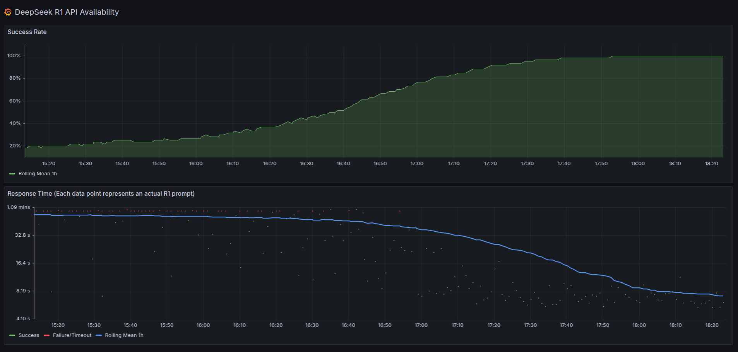Open the DeepSeek R1 API Availability dashboard title
738x352 pixels.
tap(67, 12)
